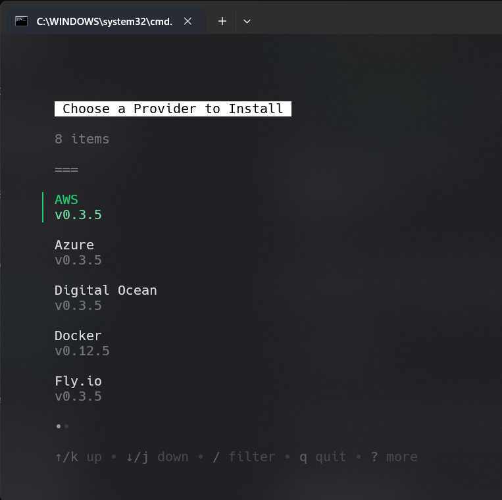Click the '? more' help hint

394,457
